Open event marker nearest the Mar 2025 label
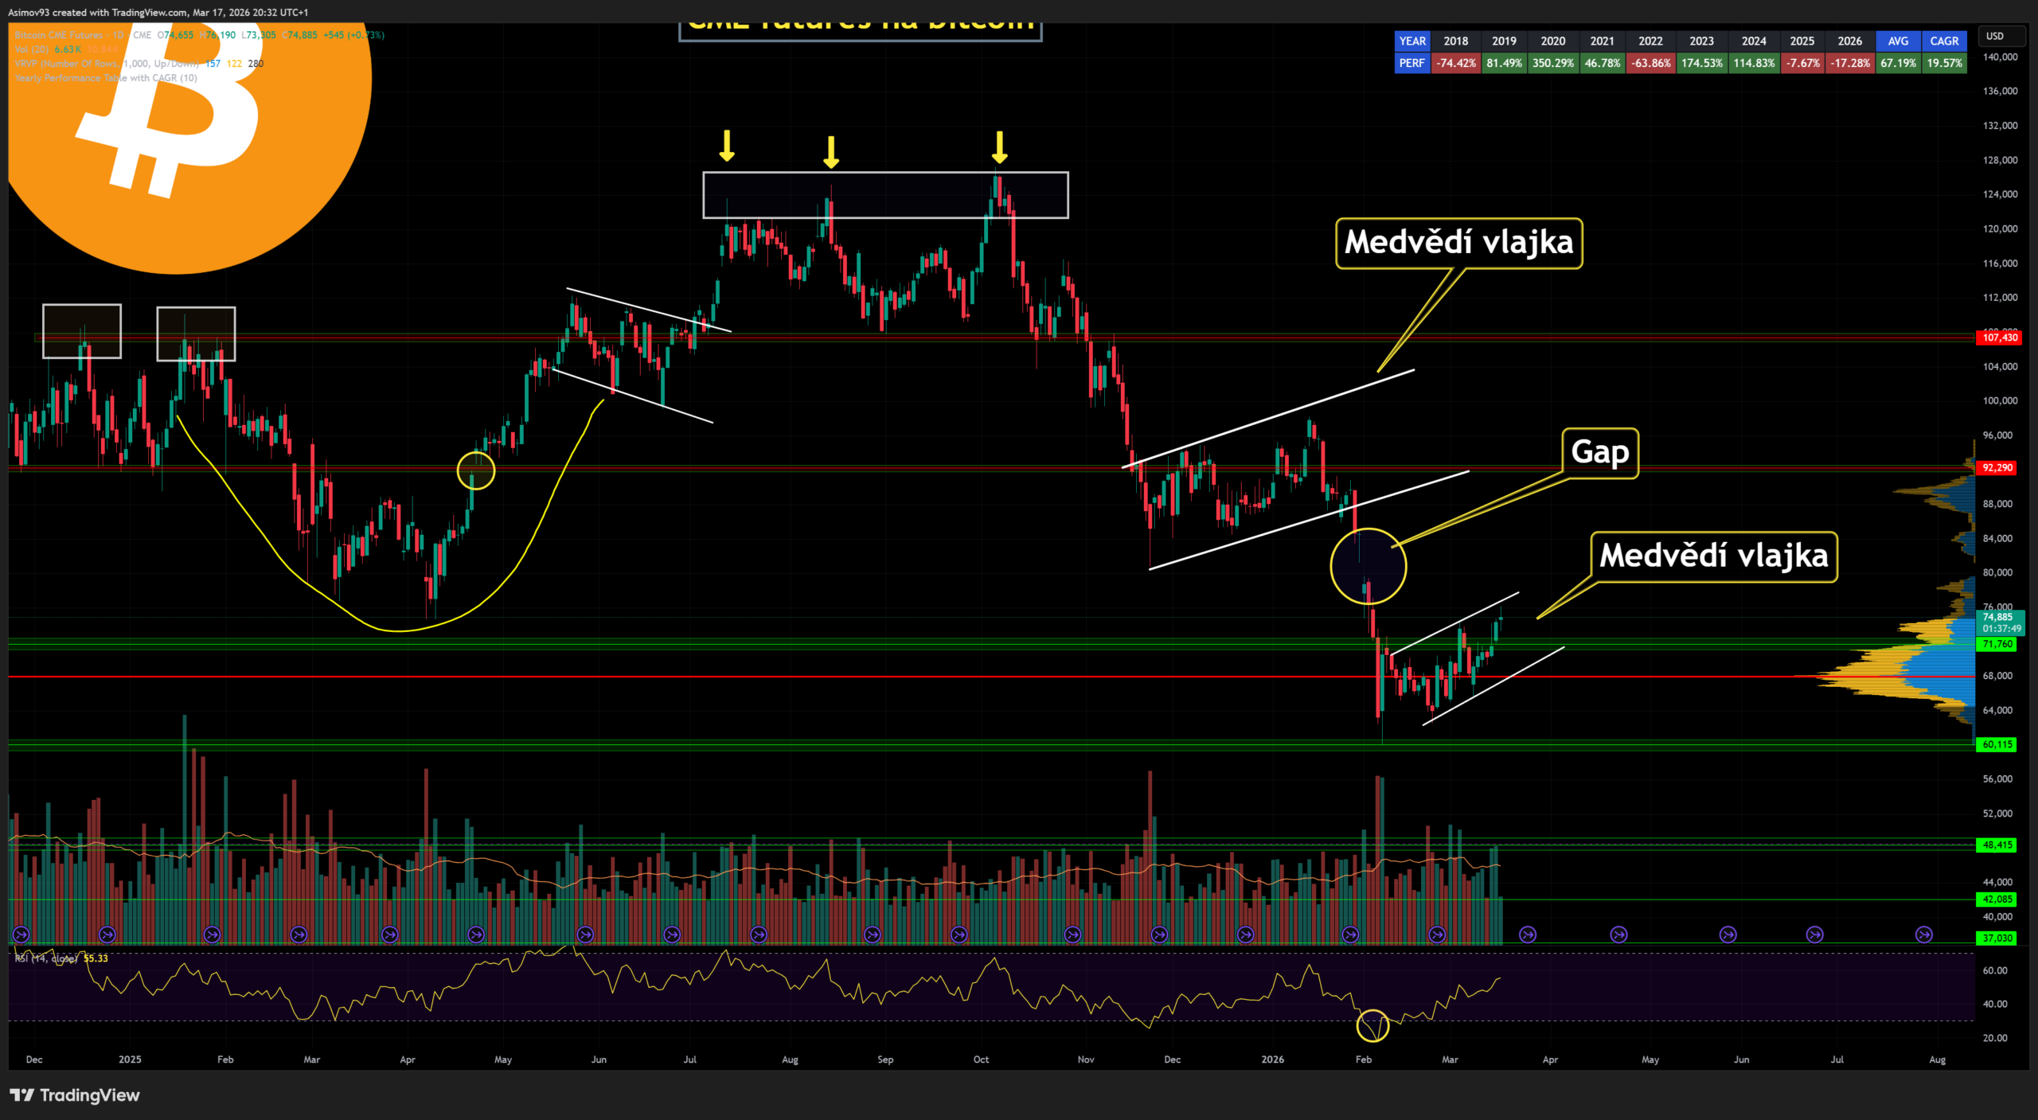Screen dimensions: 2038x1120 point(299,935)
